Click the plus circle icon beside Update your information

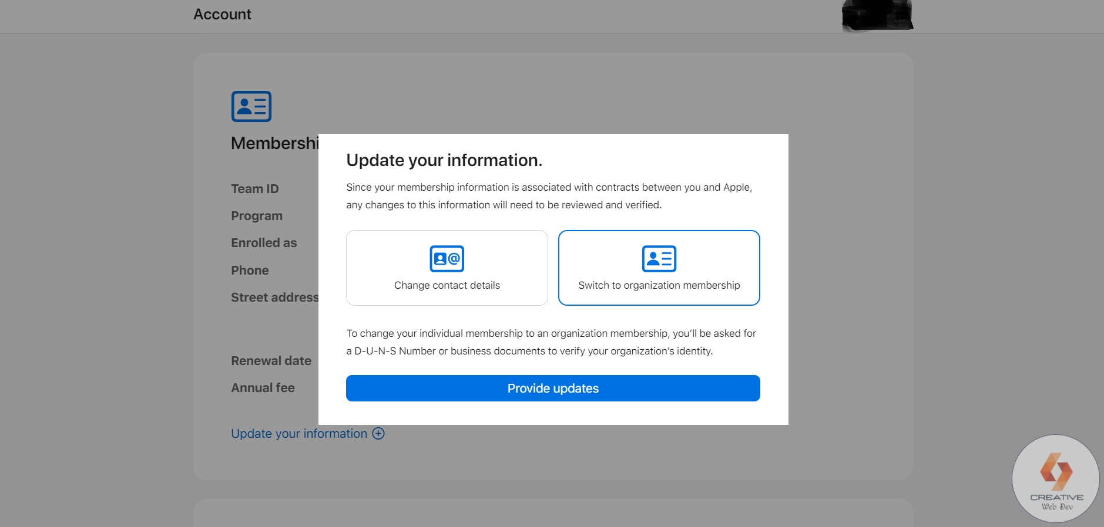[x=378, y=434]
